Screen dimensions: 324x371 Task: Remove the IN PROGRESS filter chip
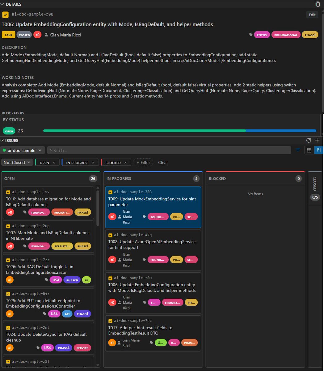point(93,163)
